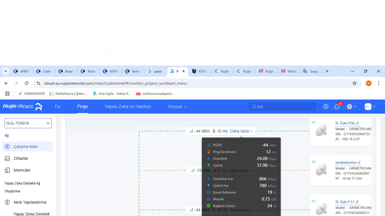Open the account avatar dropdown
The width and height of the screenshot is (385, 216).
(370, 107)
